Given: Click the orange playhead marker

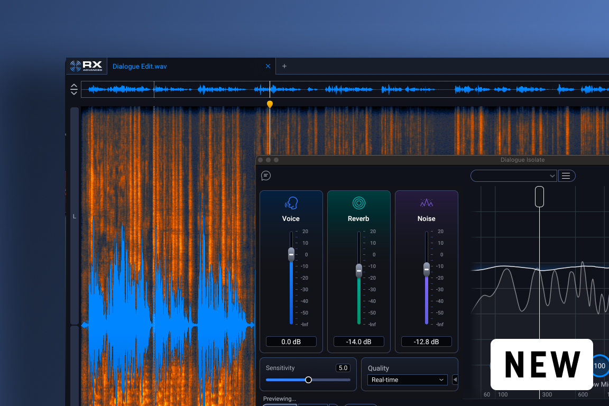Looking at the screenshot, I should 270,104.
